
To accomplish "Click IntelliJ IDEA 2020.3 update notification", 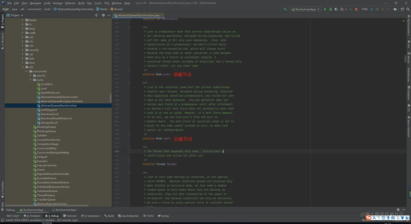I will click(42, 220).
